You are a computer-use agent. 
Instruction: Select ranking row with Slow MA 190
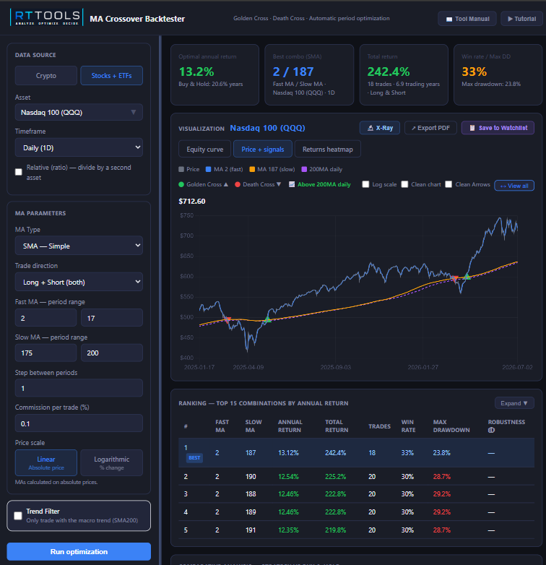tap(356, 477)
